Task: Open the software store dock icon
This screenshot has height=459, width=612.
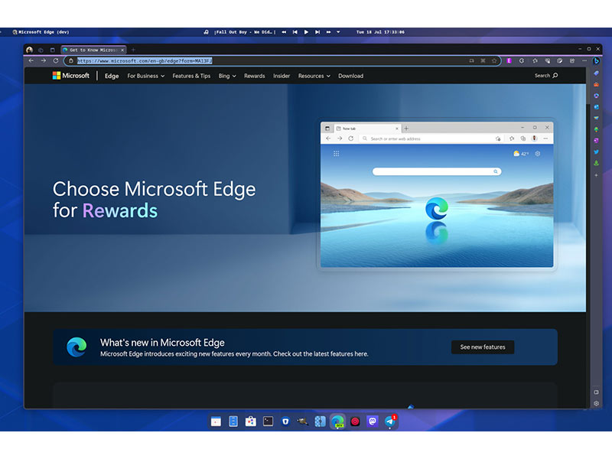Action: pyautogui.click(x=251, y=422)
